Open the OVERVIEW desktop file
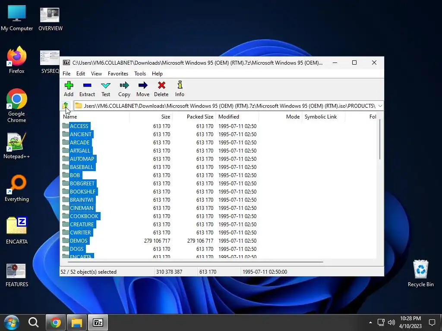442x331 pixels. click(50, 19)
